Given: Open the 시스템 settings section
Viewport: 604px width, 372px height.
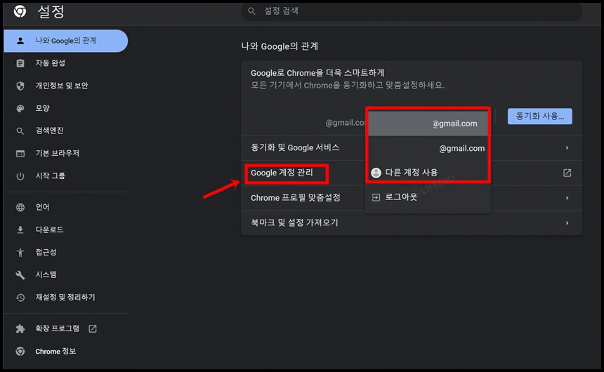Looking at the screenshot, I should click(x=65, y=275).
